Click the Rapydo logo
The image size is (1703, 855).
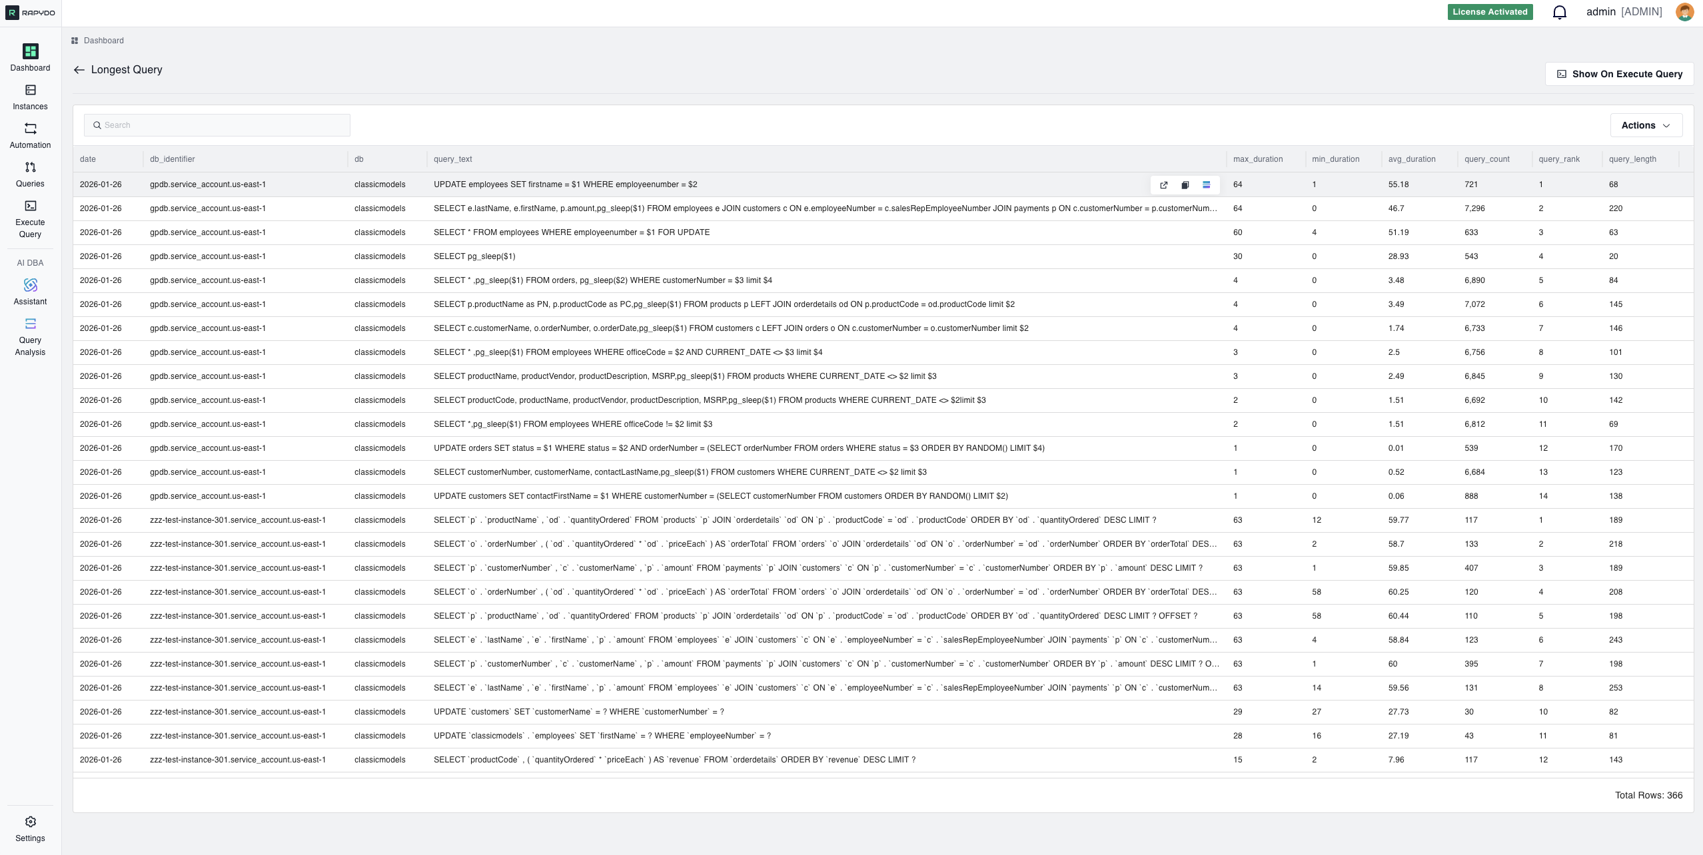(x=29, y=12)
